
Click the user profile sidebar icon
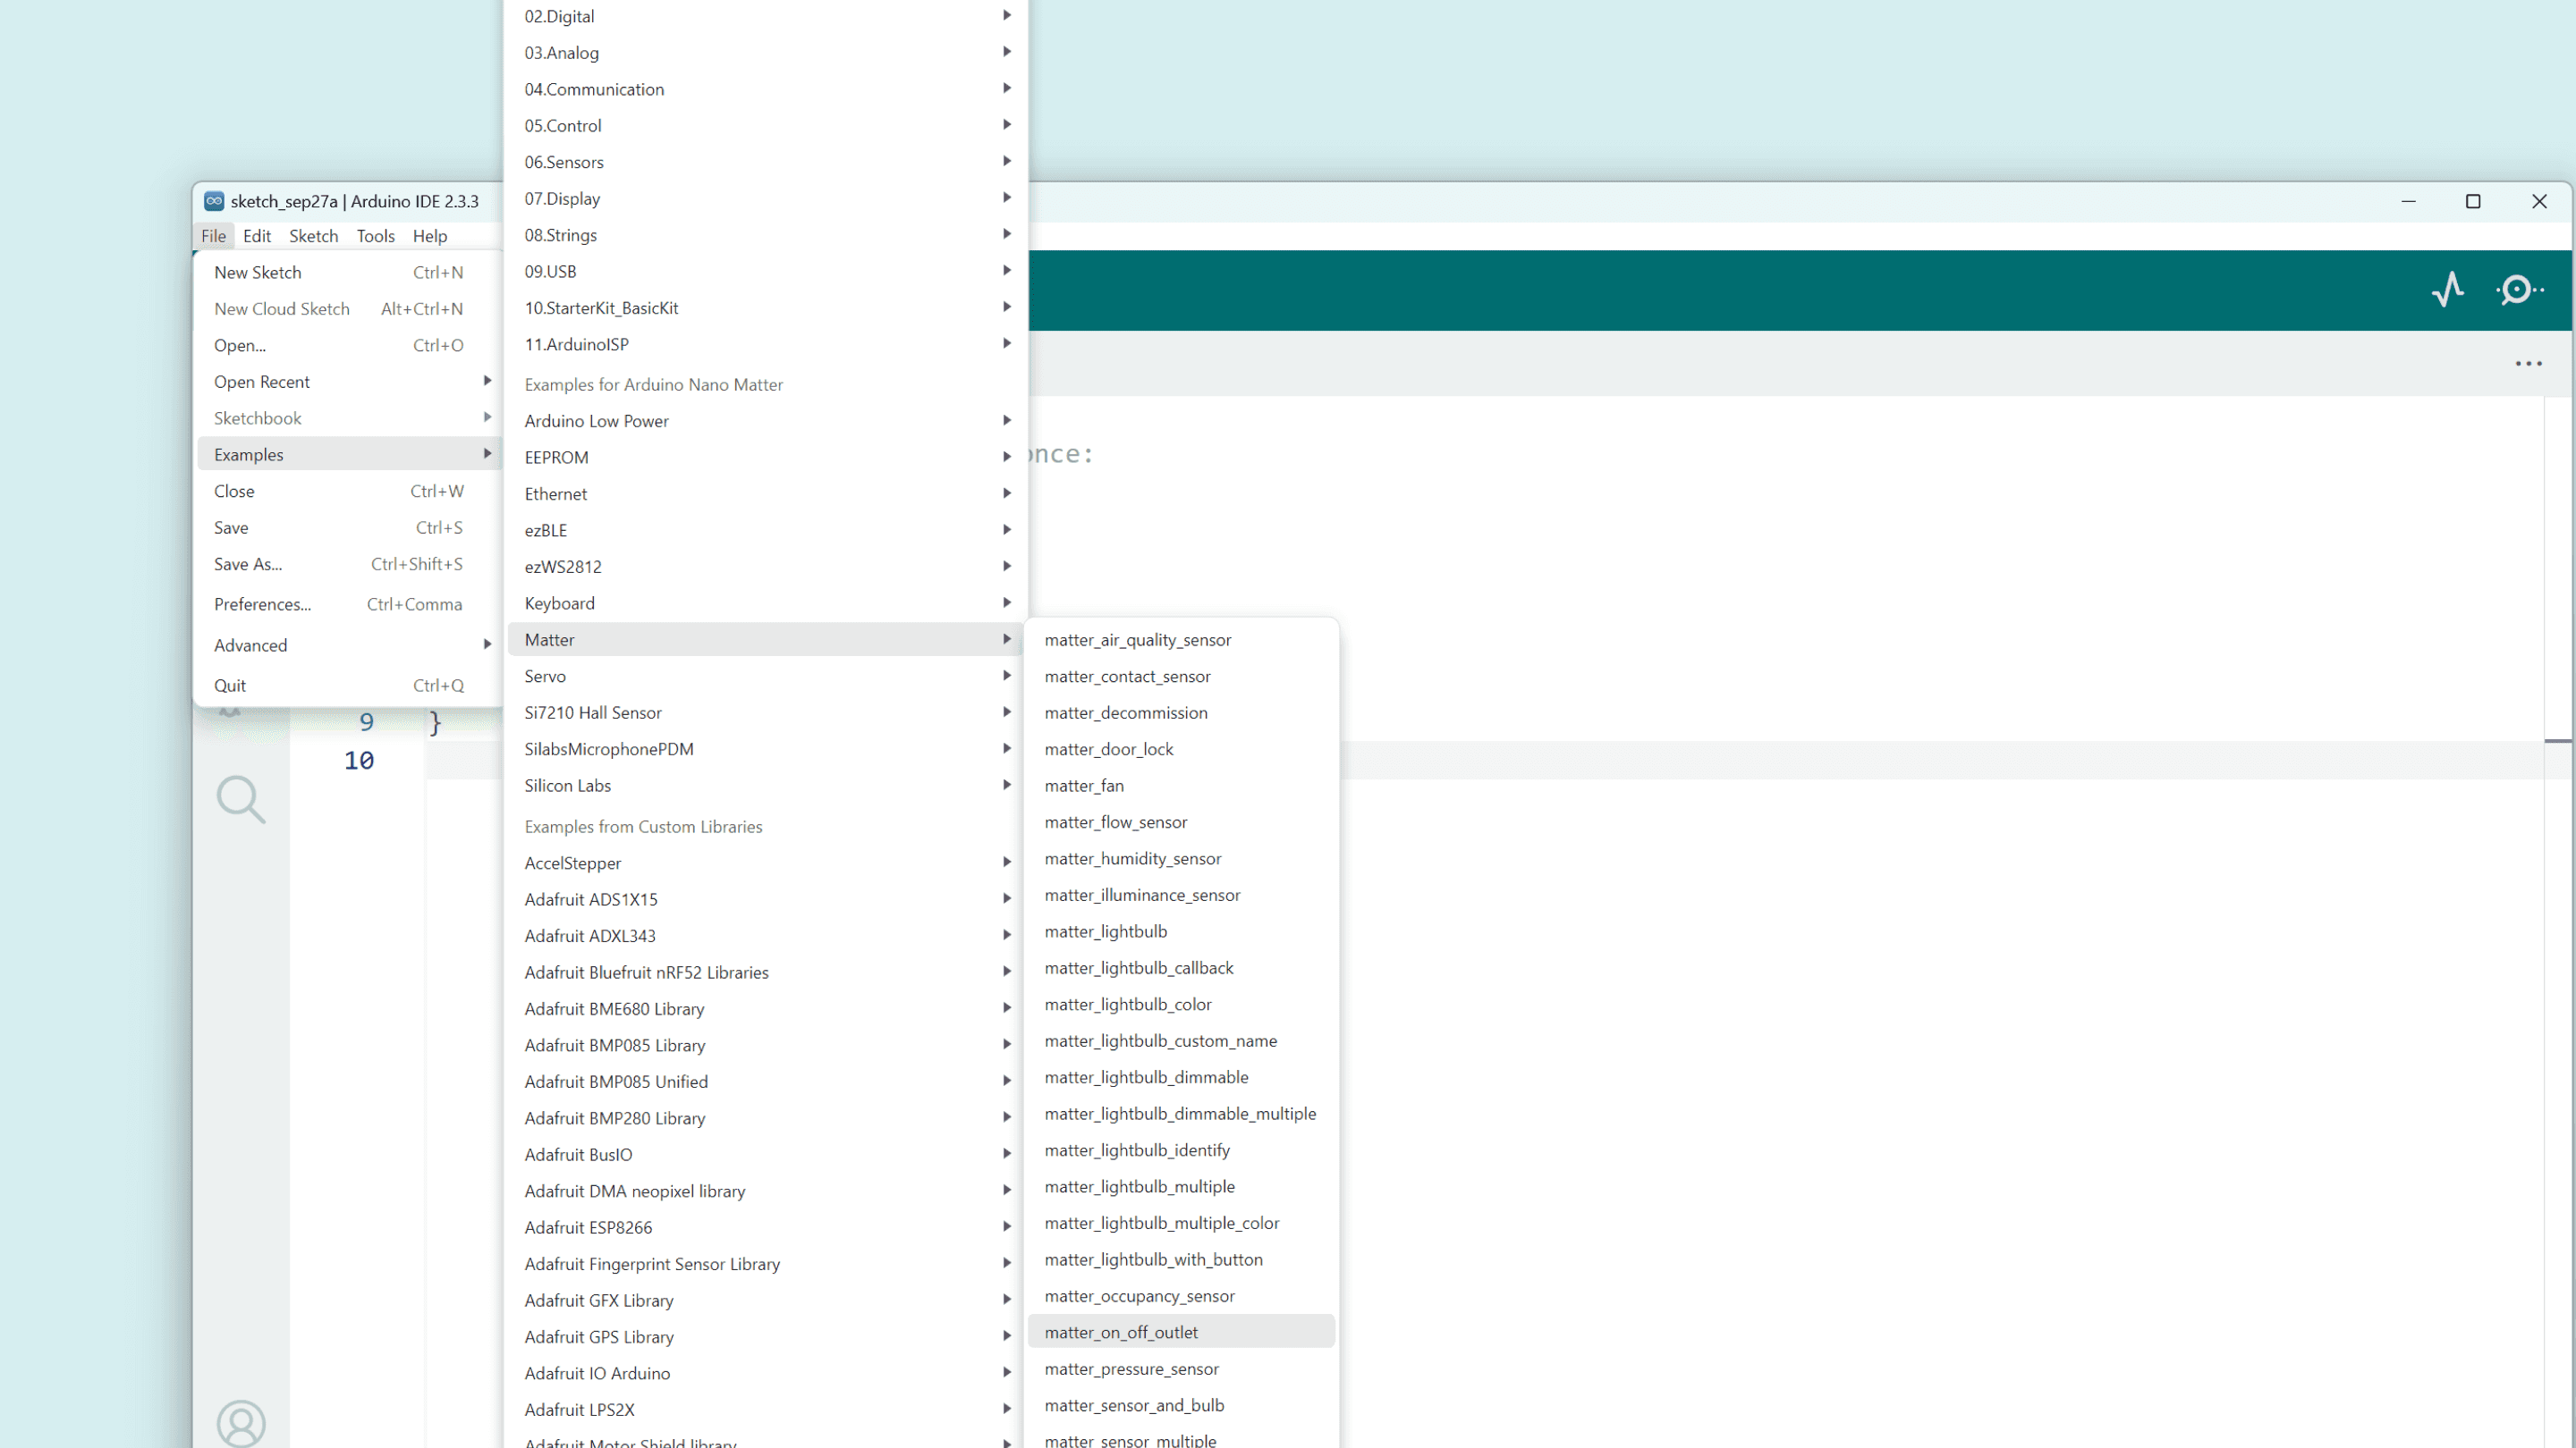tap(241, 1423)
